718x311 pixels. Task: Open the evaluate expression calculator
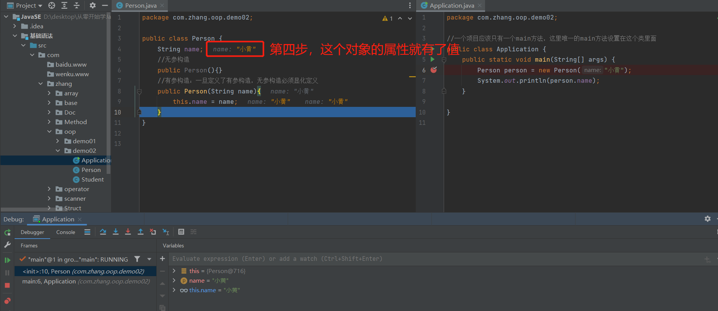[x=181, y=232]
